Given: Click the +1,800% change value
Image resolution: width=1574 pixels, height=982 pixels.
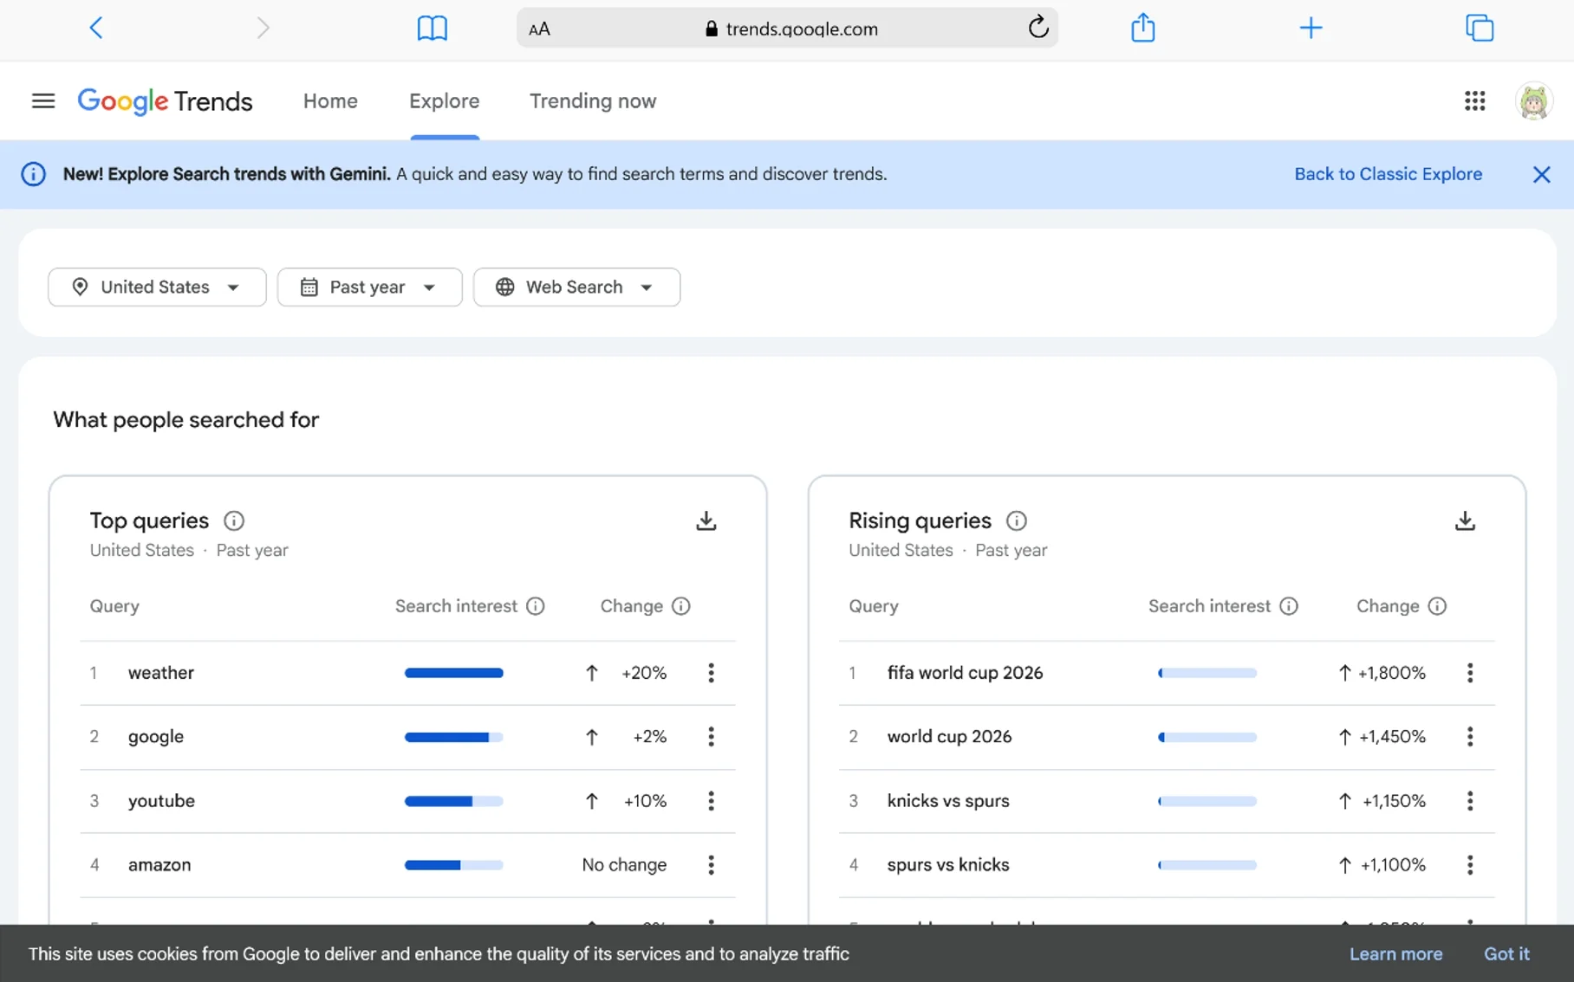Looking at the screenshot, I should tap(1391, 673).
